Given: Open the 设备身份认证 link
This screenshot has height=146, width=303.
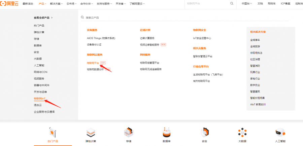Looking at the screenshot, I should pos(94,45).
